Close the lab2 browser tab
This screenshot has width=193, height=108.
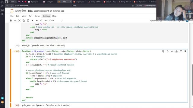71,2
